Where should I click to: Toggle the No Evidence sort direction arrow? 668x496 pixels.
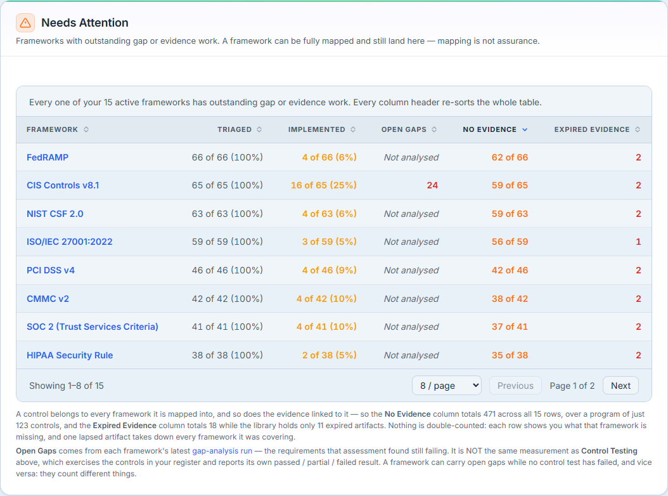point(525,129)
